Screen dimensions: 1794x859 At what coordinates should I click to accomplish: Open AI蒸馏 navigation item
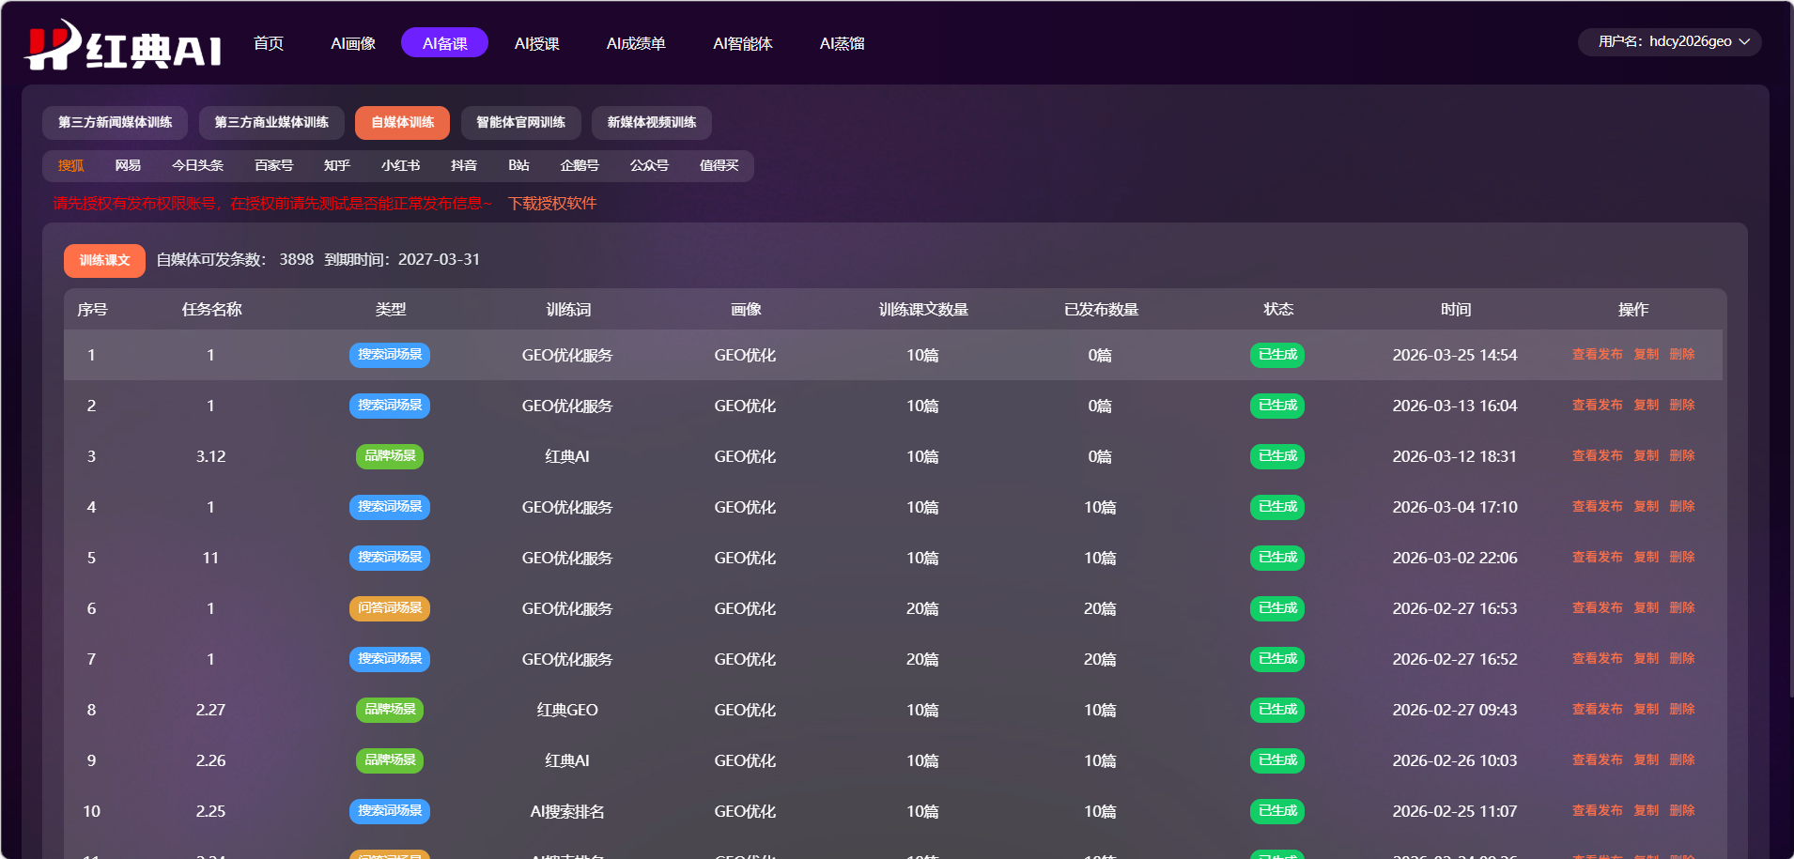842,43
